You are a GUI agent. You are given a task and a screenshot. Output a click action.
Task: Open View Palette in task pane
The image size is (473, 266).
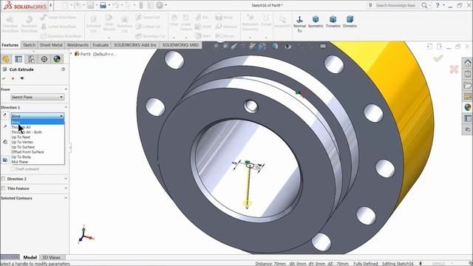(468, 97)
